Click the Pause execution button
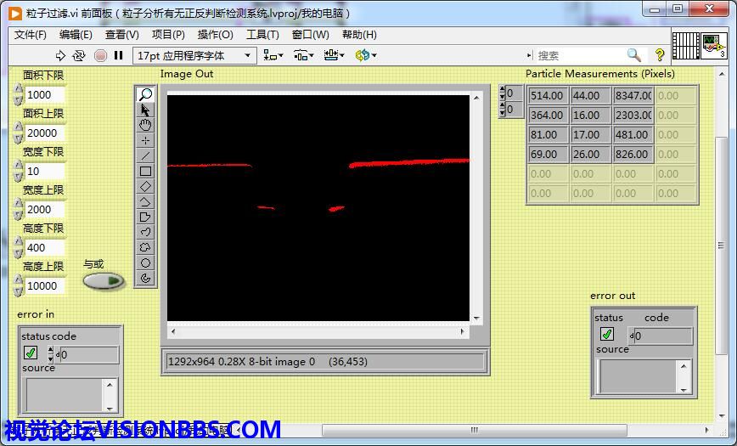Viewport: 737px width, 446px height. [119, 55]
